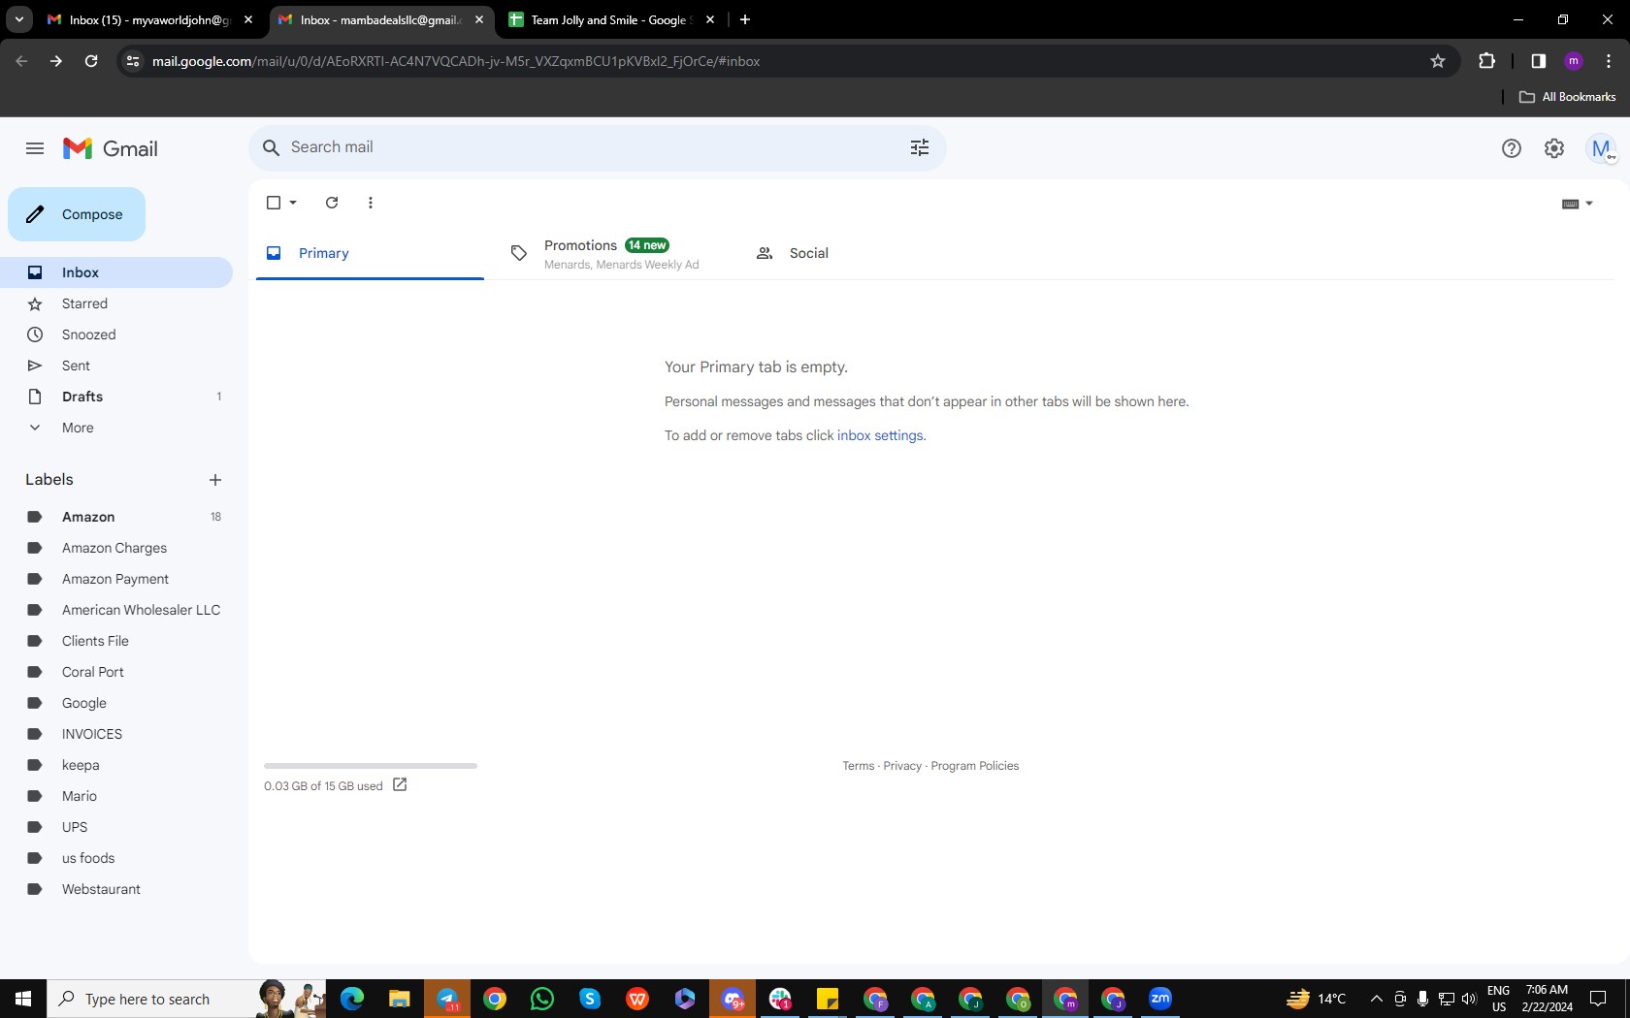The image size is (1630, 1018).
Task: Launch Zoom from the taskbar
Action: click(x=1160, y=999)
